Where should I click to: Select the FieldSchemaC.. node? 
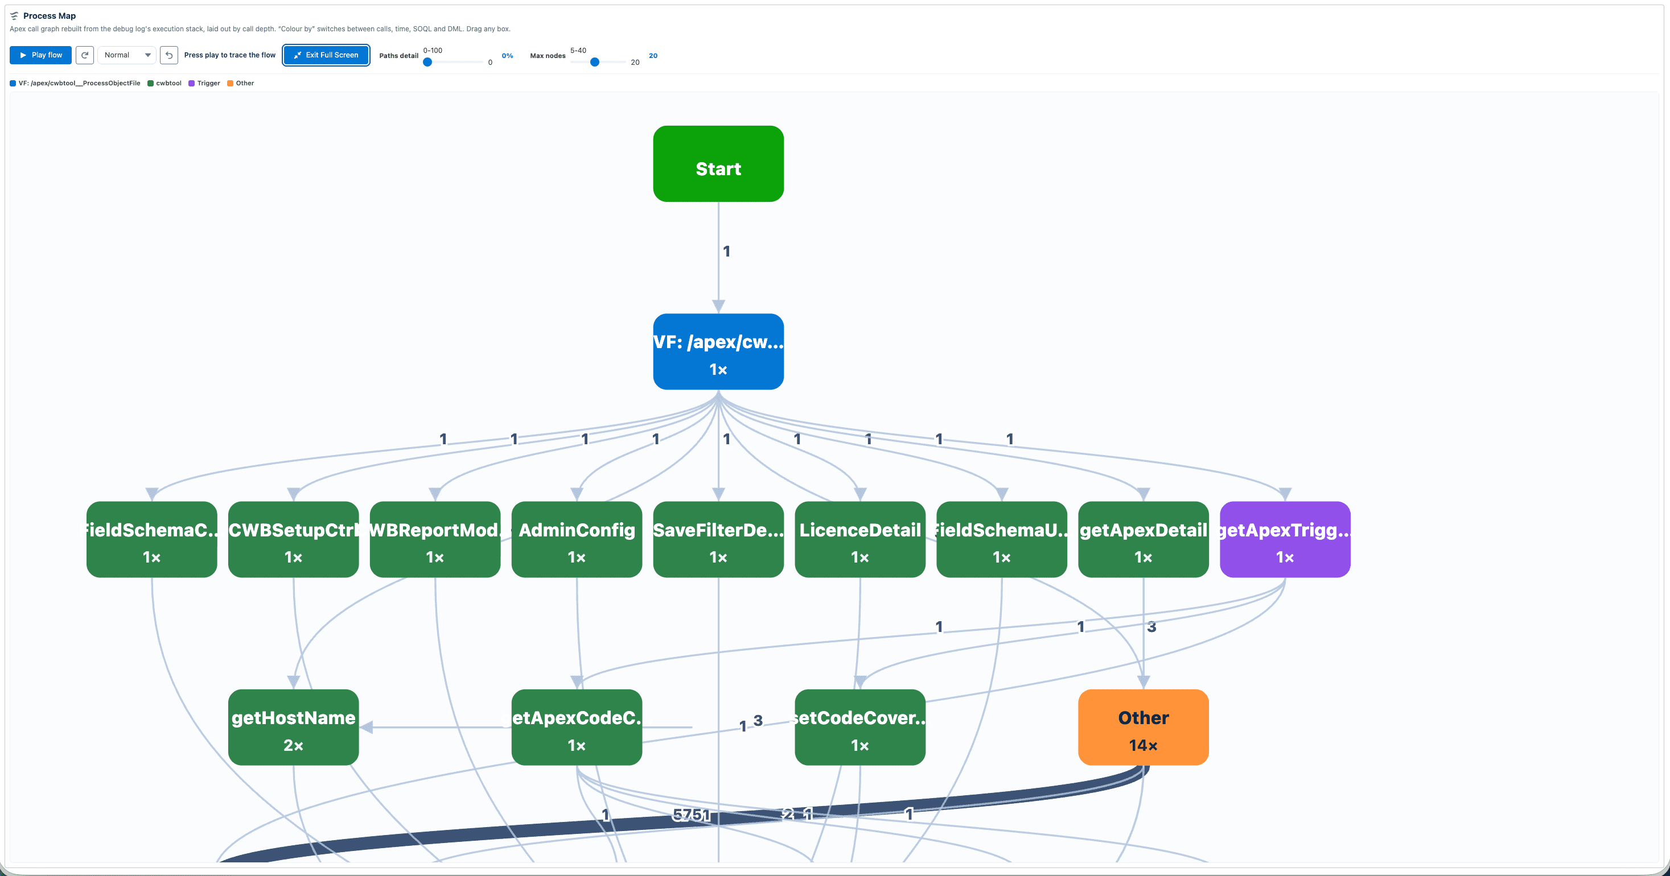click(x=152, y=540)
